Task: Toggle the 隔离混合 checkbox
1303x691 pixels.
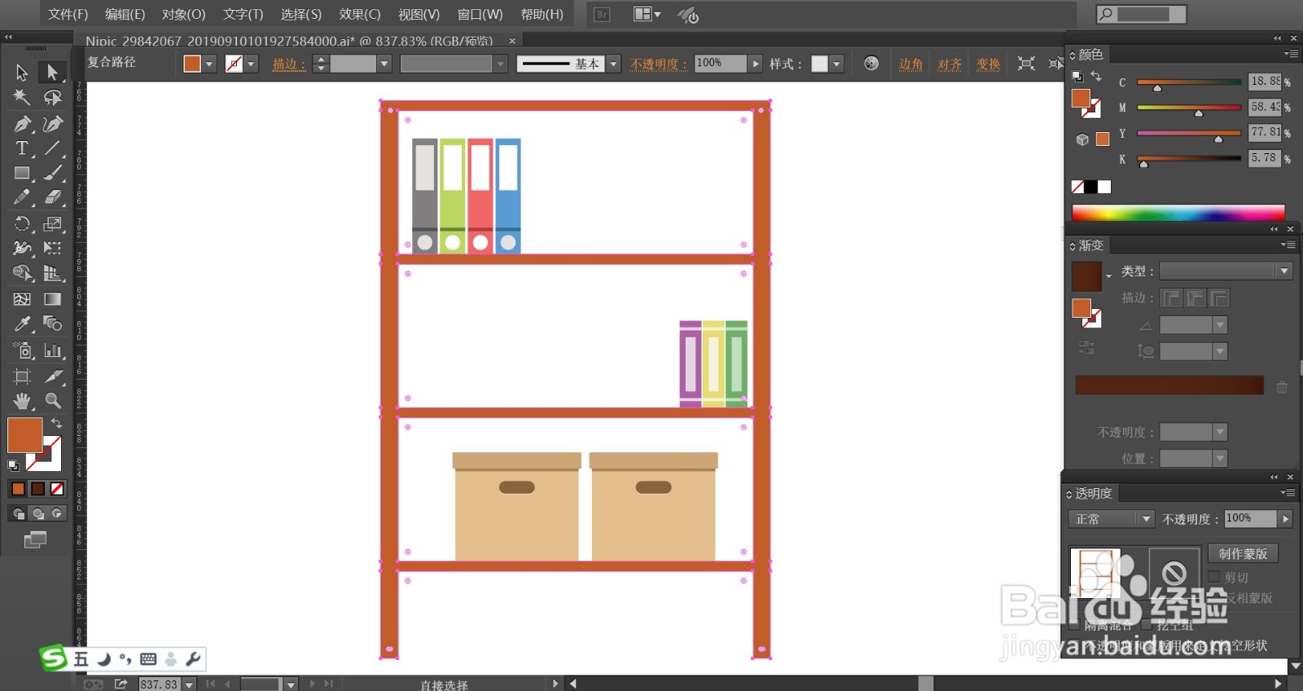Action: 1075,625
